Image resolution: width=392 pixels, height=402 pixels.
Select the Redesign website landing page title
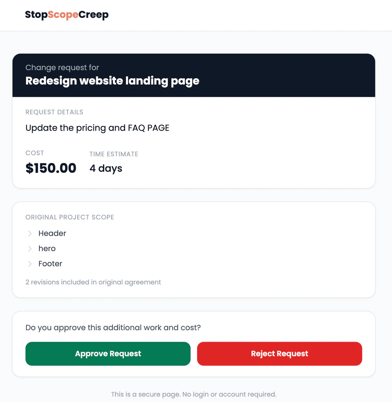(x=112, y=81)
